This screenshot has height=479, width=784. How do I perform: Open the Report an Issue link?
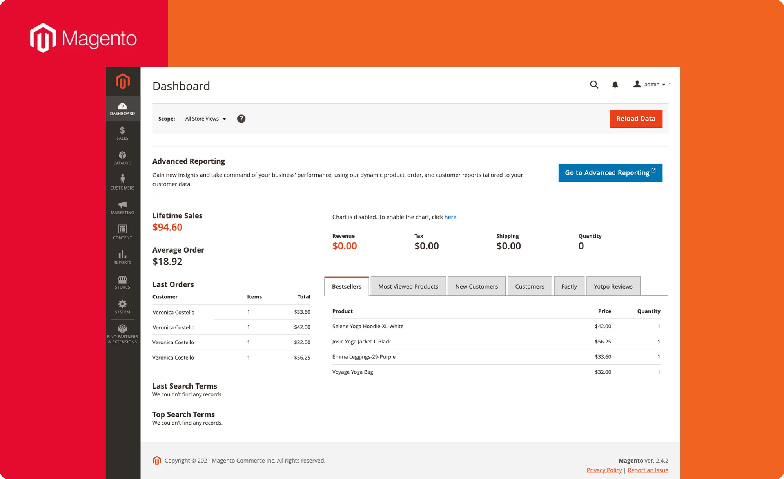[x=648, y=470]
